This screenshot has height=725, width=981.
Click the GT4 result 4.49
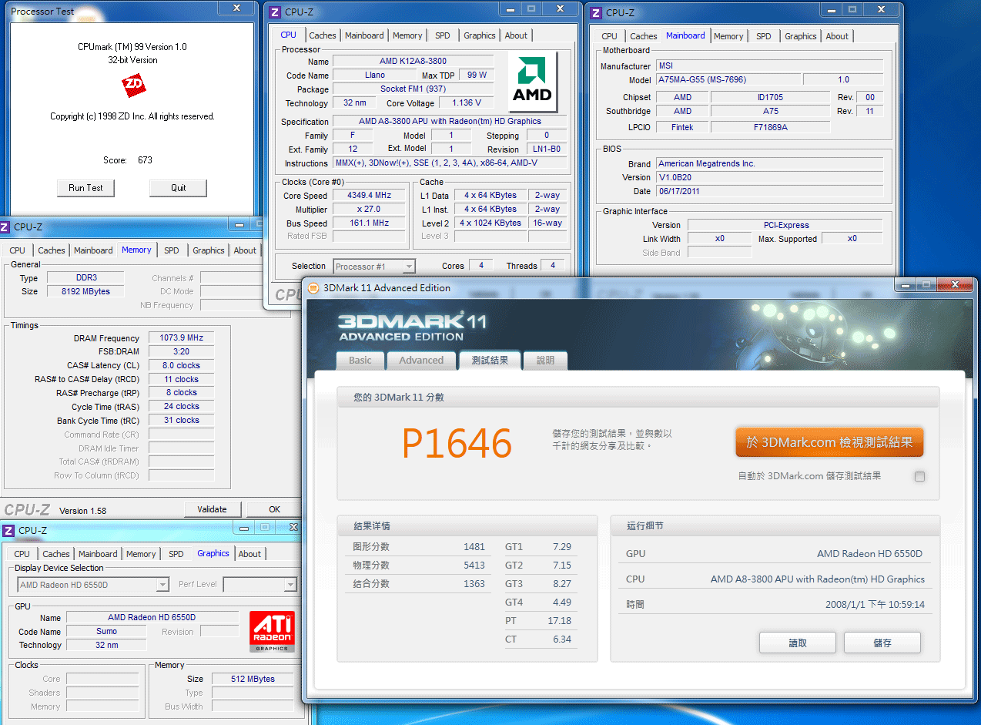point(561,602)
